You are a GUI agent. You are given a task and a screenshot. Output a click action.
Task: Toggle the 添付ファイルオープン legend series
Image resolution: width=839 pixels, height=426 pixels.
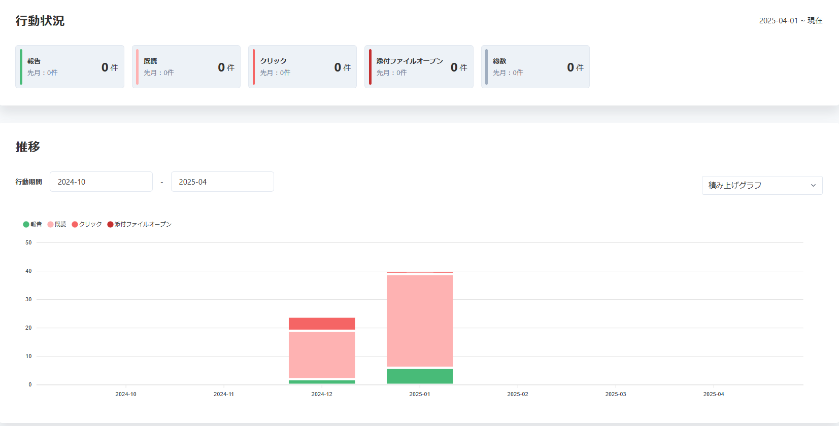[140, 224]
